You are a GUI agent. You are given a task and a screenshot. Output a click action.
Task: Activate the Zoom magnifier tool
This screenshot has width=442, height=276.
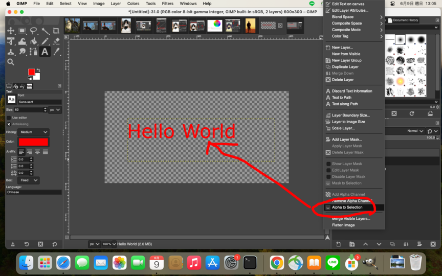pos(11,62)
